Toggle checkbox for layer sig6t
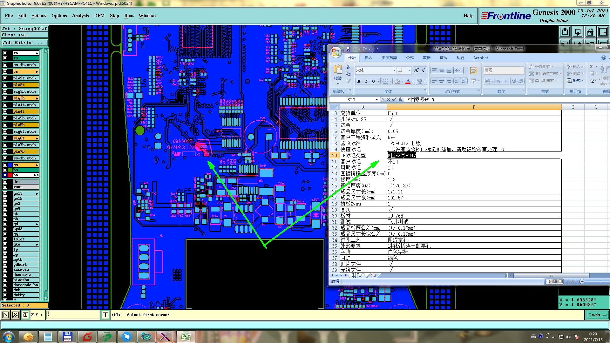The height and width of the screenshot is (343, 610). [5, 138]
